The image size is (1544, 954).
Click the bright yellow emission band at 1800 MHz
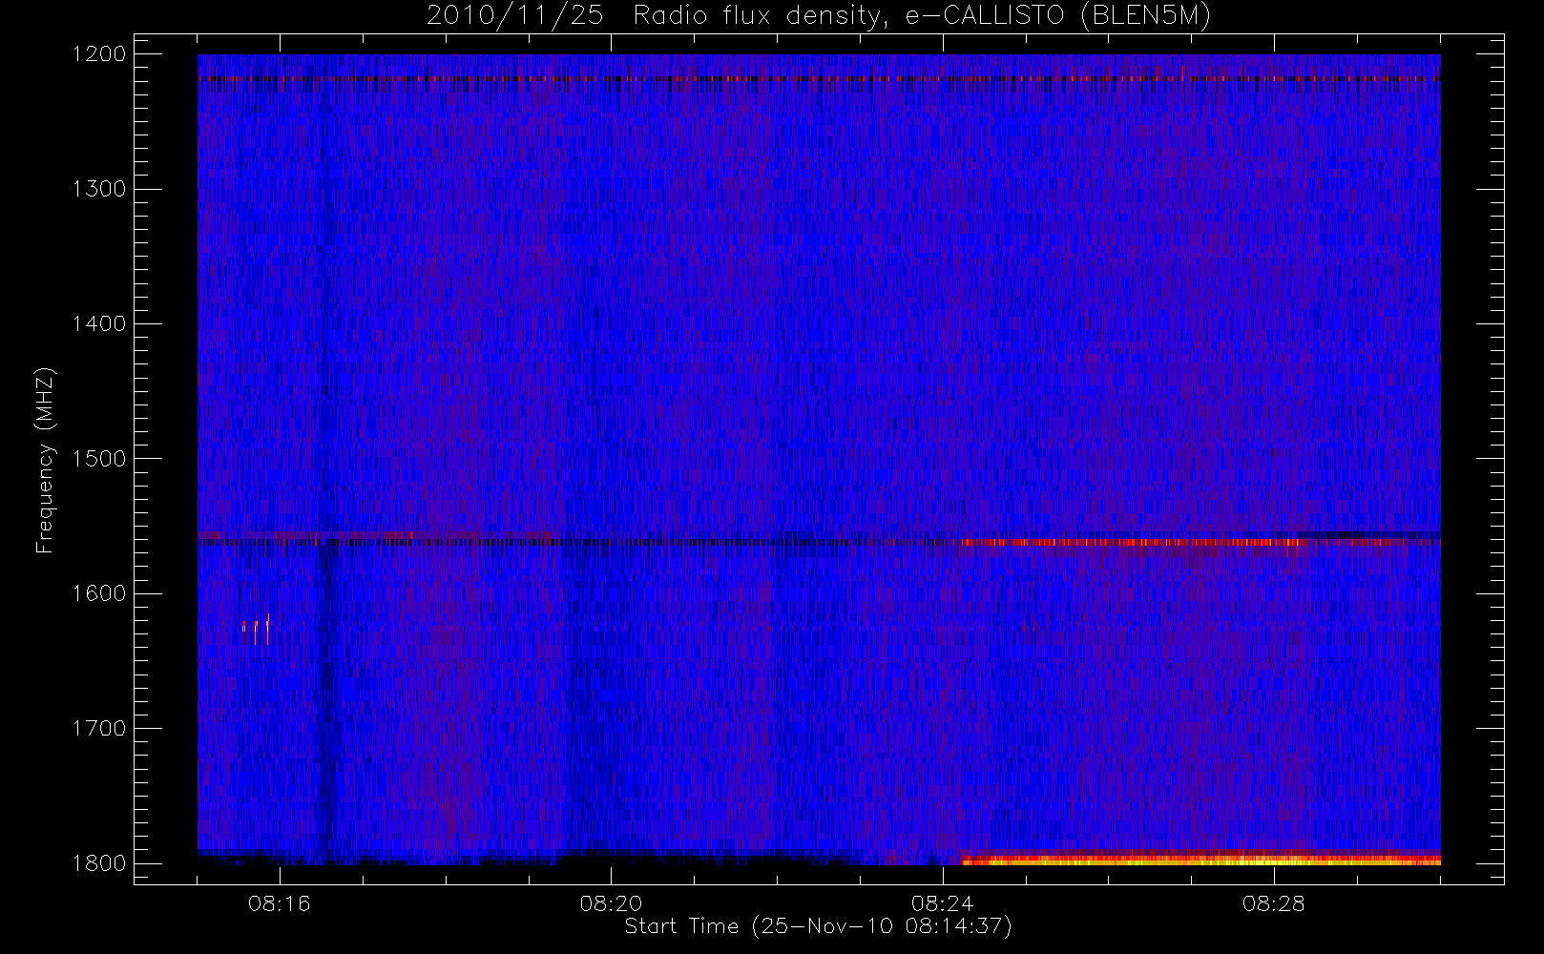[1200, 859]
